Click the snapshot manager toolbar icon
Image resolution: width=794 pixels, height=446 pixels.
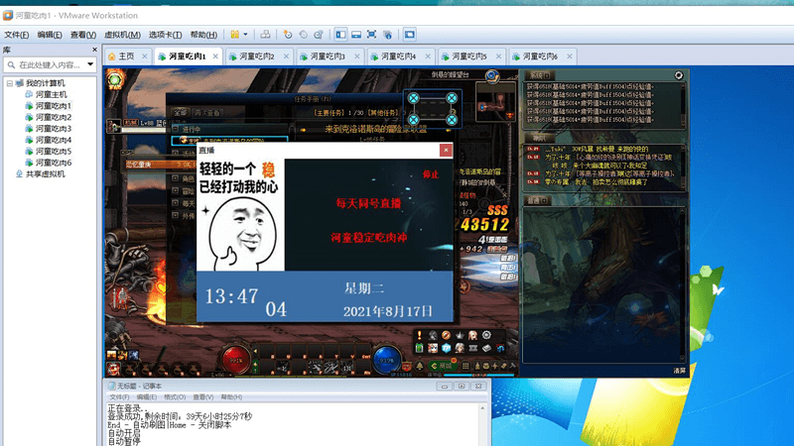click(x=318, y=35)
